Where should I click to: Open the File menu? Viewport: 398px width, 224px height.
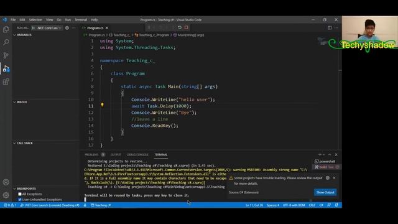[13, 20]
